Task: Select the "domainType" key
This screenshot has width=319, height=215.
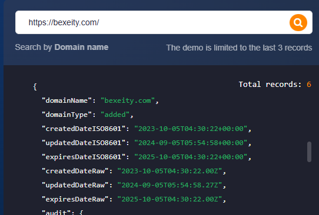Action: coord(67,115)
